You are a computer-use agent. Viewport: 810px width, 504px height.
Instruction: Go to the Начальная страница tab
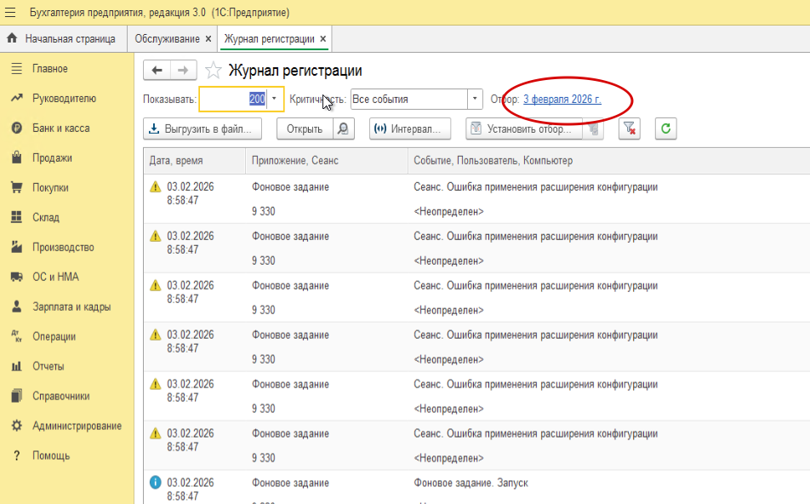click(x=68, y=39)
